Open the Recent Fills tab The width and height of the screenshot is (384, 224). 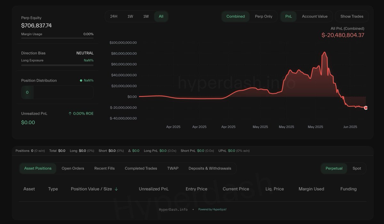tap(104, 168)
